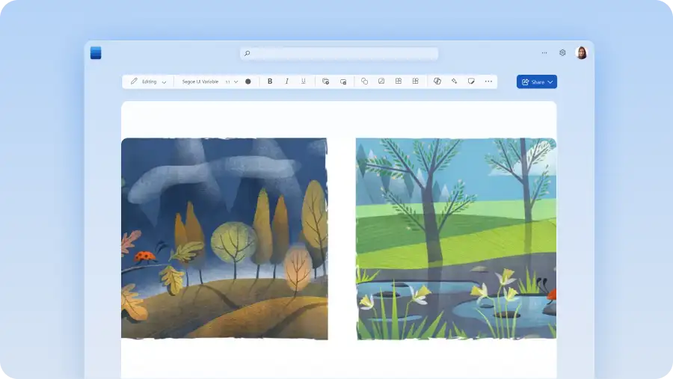Click the insert picture icon in toolbar
The height and width of the screenshot is (379, 673).
point(381,81)
